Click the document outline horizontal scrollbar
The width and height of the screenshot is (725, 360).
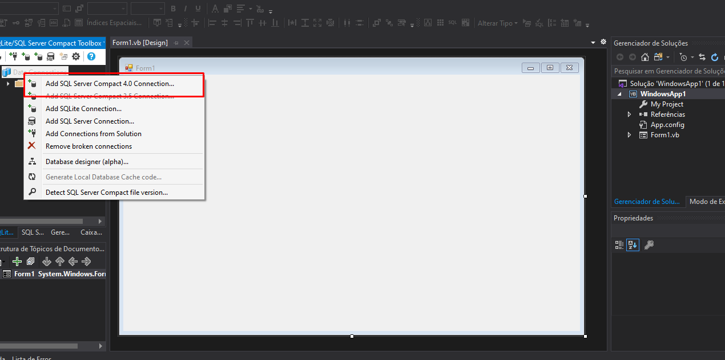(x=39, y=346)
